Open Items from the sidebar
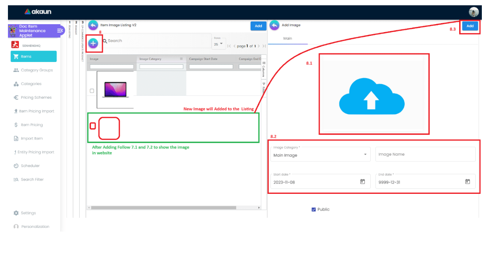This screenshot has height=263, width=486. [34, 56]
